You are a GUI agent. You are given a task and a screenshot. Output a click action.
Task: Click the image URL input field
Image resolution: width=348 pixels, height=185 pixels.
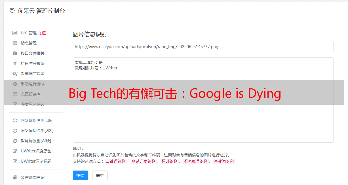[x=203, y=46]
